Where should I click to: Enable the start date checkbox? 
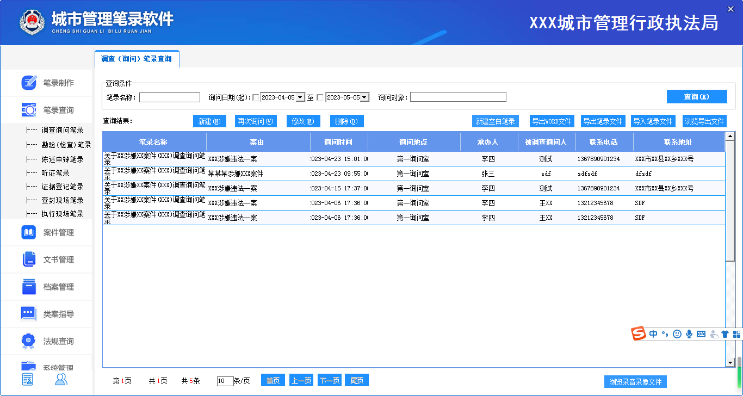256,98
